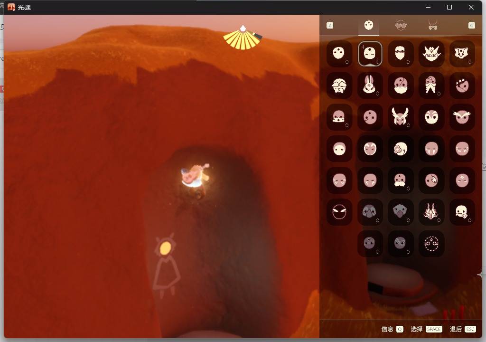Select the white mask with scarf

[462, 212]
